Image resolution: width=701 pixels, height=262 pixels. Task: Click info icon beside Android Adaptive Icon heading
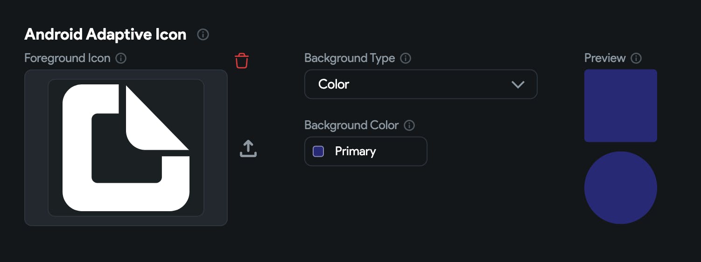point(203,34)
